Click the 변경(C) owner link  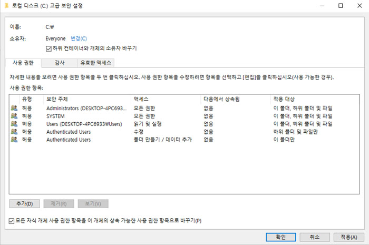[x=79, y=38]
